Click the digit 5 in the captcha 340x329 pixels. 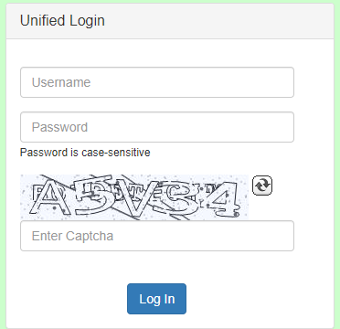pyautogui.click(x=94, y=195)
